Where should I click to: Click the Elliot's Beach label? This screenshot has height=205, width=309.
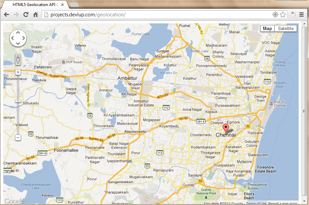coord(249,196)
